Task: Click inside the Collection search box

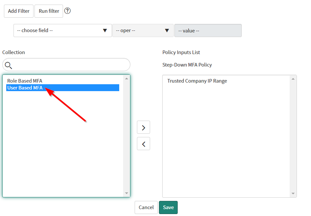Action: tap(66, 65)
